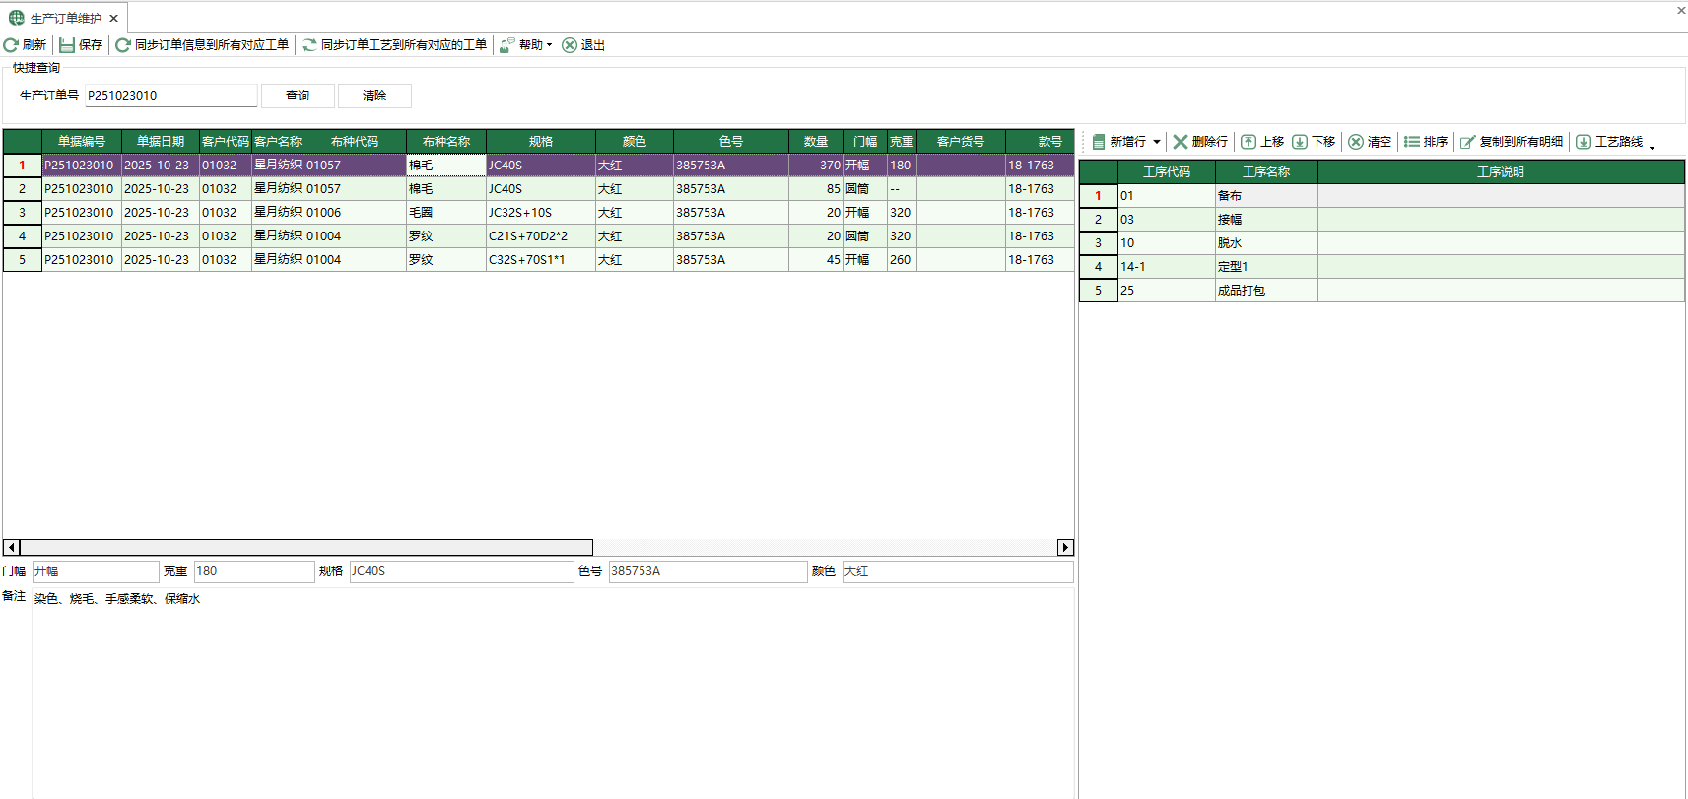This screenshot has height=799, width=1688.
Task: Click the production order number input field
Action: coord(170,96)
